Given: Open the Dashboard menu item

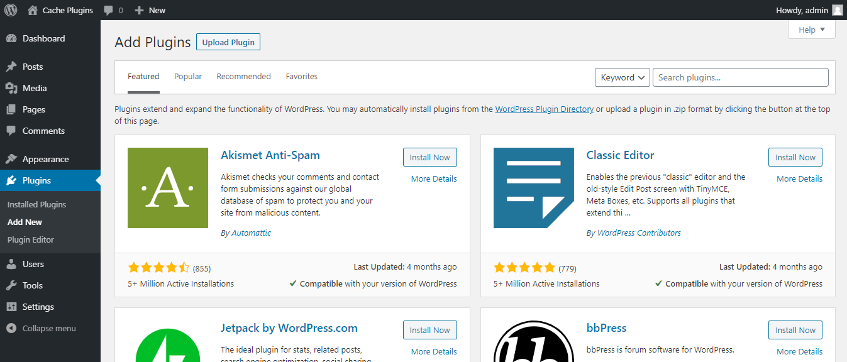Looking at the screenshot, I should click(x=50, y=38).
